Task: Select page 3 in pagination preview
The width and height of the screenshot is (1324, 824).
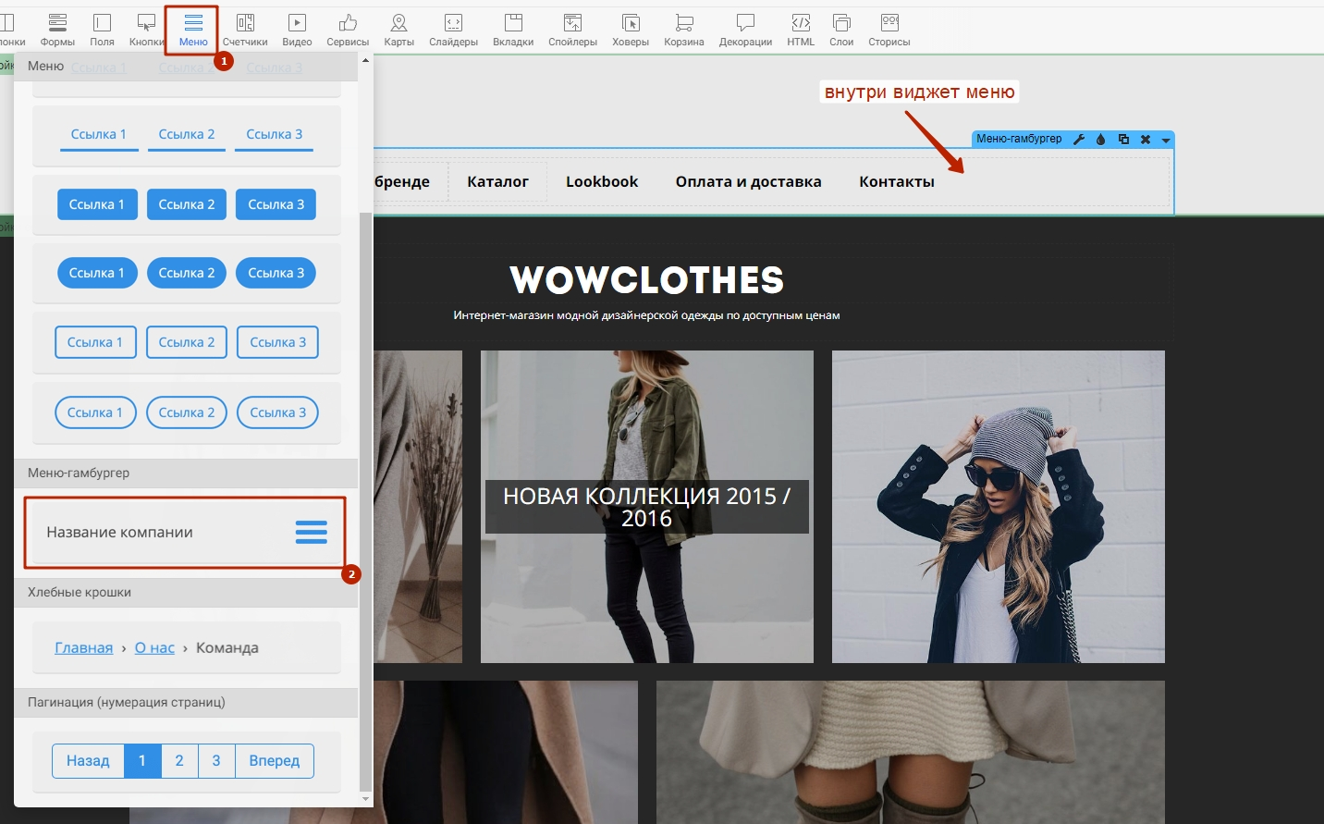Action: coord(216,761)
